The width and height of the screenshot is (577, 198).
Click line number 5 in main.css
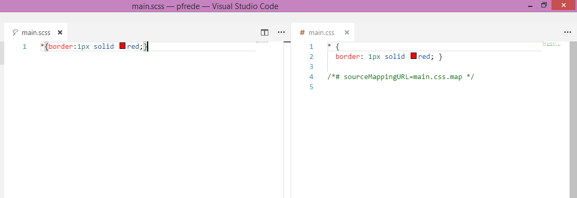(x=311, y=87)
